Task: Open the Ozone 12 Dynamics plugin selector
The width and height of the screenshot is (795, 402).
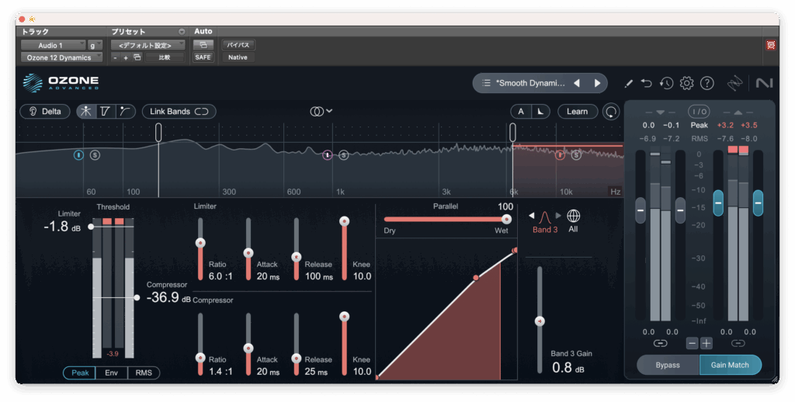Action: pos(61,57)
